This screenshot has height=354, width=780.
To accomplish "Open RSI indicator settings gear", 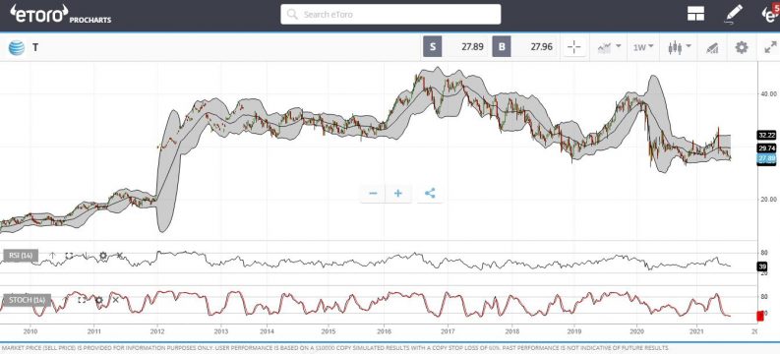I will tap(103, 256).
